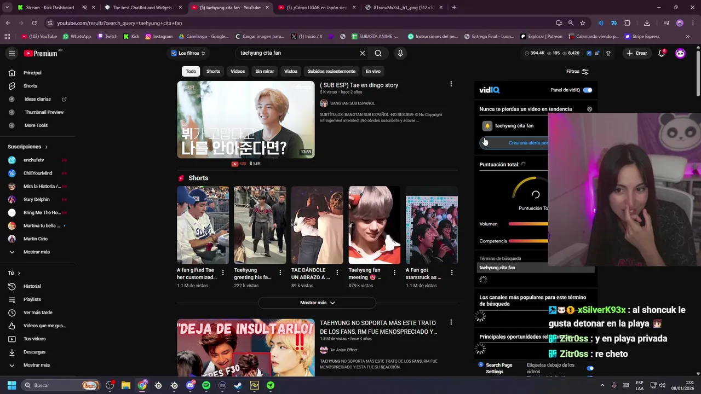The width and height of the screenshot is (701, 394).
Task: Open Windows Start menu
Action: coord(12,385)
